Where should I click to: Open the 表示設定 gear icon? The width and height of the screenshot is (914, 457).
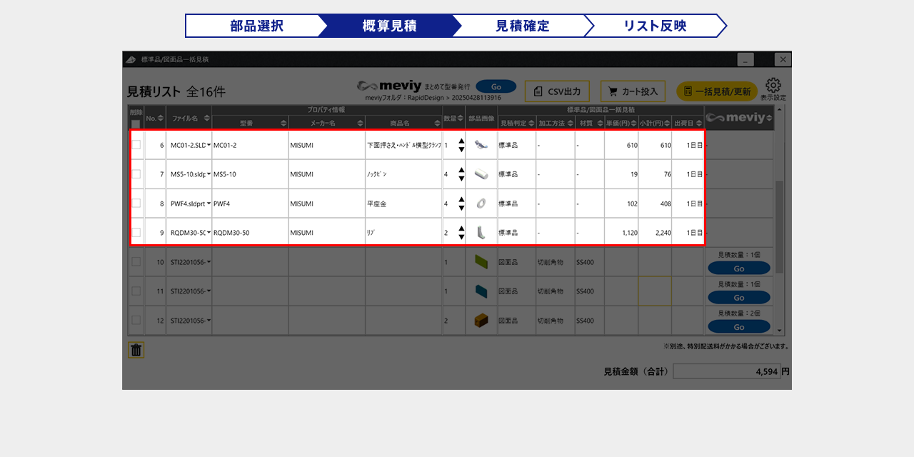coord(773,86)
